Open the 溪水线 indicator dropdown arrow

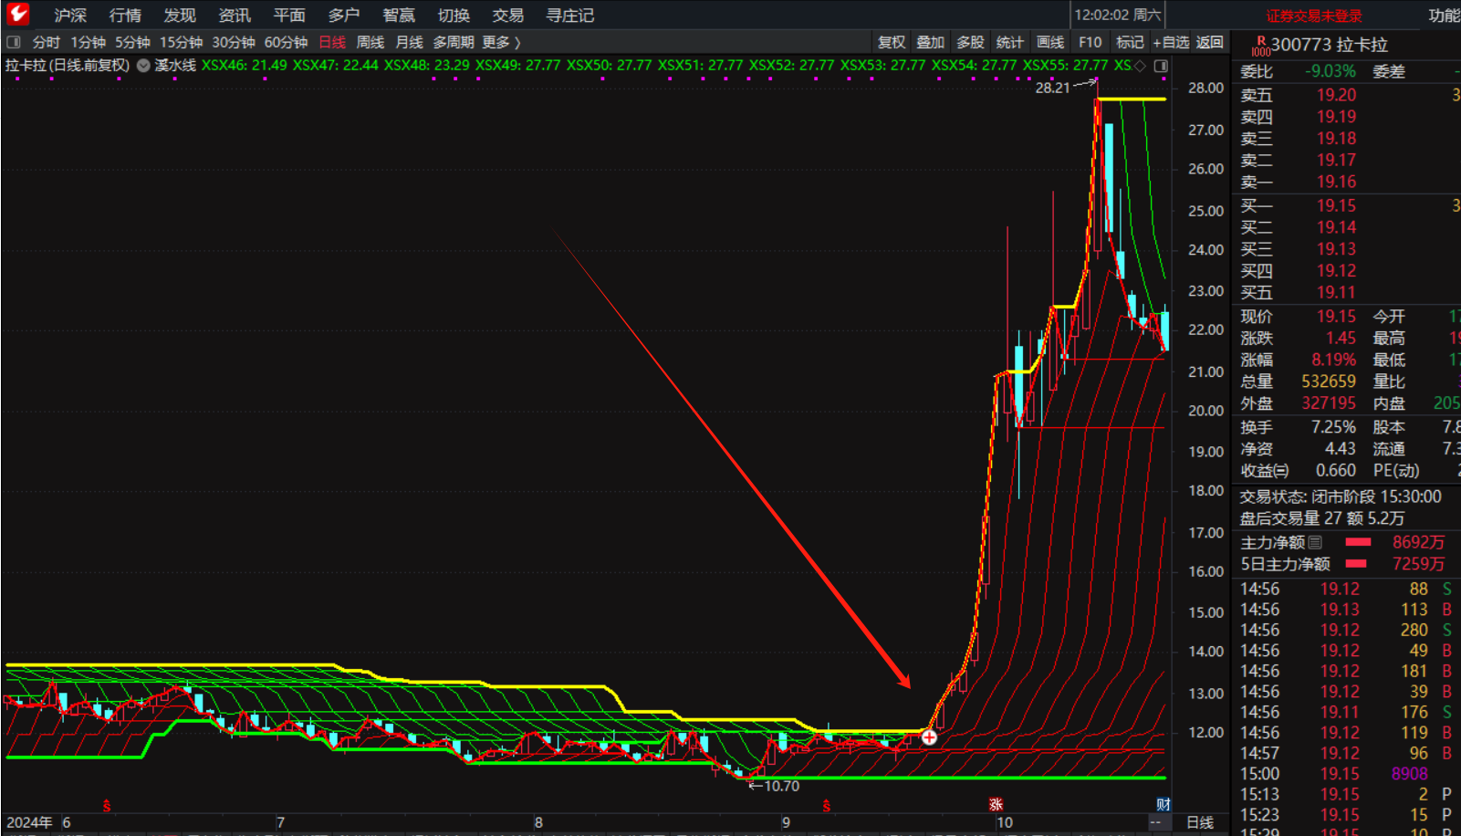coord(143,66)
